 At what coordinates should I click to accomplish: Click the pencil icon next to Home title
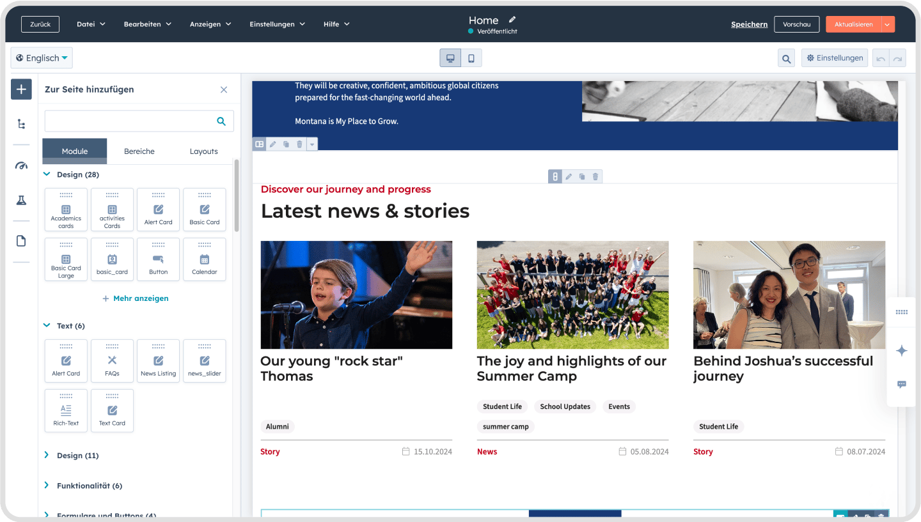512,20
